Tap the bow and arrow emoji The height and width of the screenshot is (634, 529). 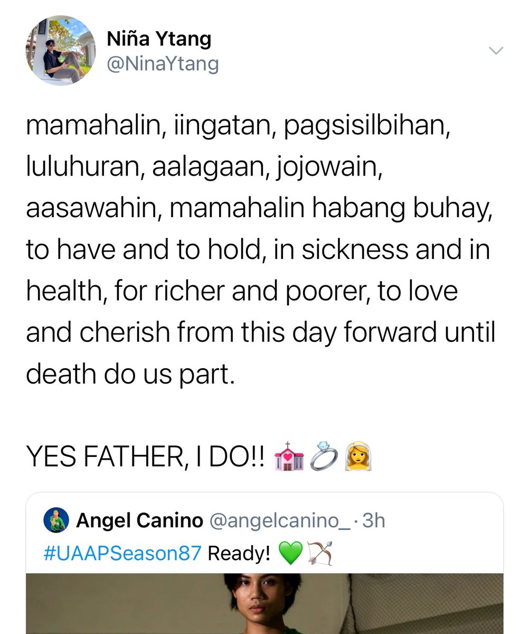point(320,554)
